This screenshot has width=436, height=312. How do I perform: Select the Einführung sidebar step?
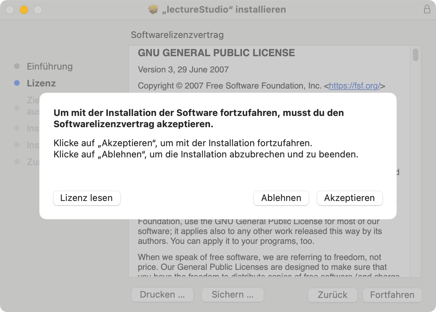pos(50,66)
